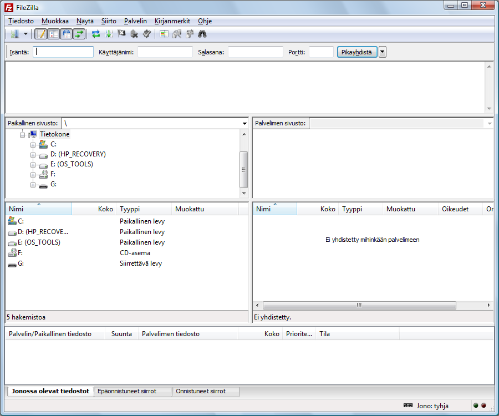This screenshot has height=416, width=499.
Task: Expand the G: drive tree node
Action: (33, 185)
